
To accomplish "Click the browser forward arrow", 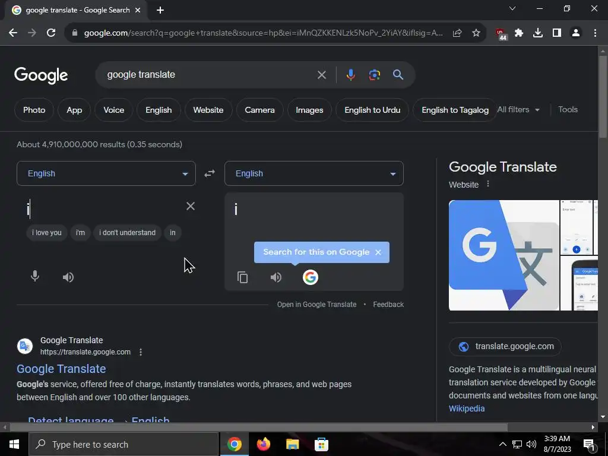I will [x=32, y=33].
